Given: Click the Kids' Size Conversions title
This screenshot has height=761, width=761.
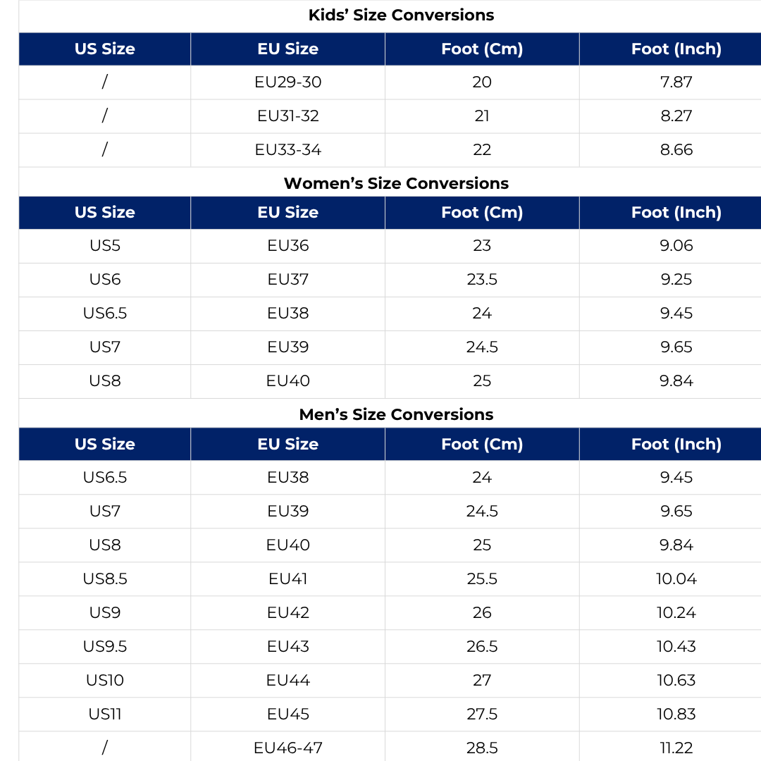Looking at the screenshot, I should pos(401,15).
